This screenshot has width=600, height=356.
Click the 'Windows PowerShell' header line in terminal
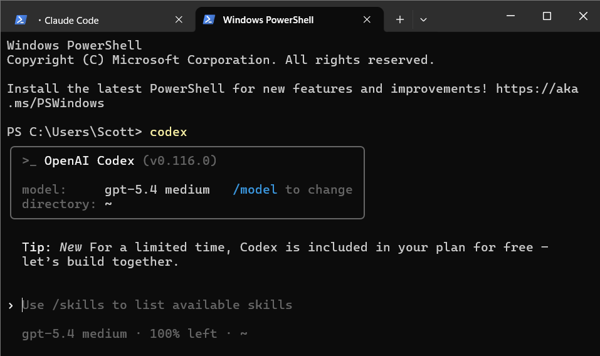74,46
